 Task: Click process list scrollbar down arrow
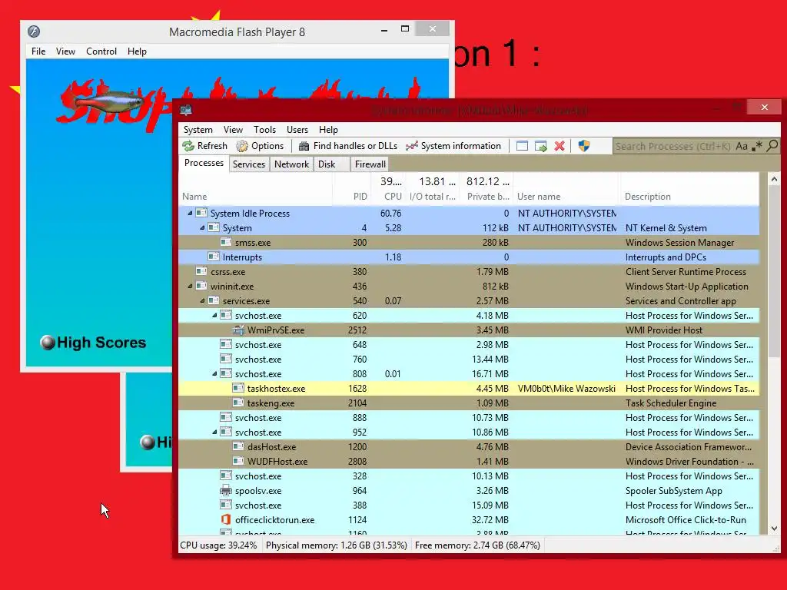[x=774, y=529]
